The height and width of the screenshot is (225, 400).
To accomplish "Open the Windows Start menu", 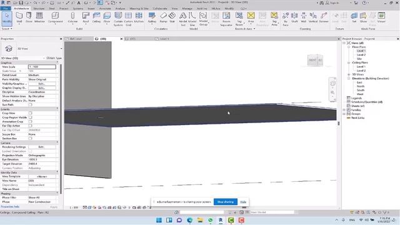I will pos(159,220).
